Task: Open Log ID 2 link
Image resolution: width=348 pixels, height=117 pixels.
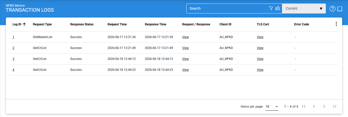Action: pyautogui.click(x=13, y=48)
